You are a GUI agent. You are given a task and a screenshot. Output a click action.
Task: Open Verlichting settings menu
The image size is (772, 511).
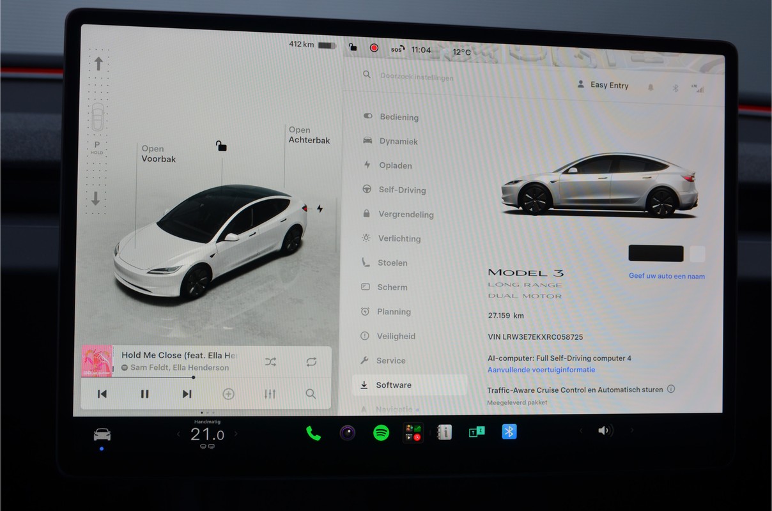pyautogui.click(x=391, y=238)
